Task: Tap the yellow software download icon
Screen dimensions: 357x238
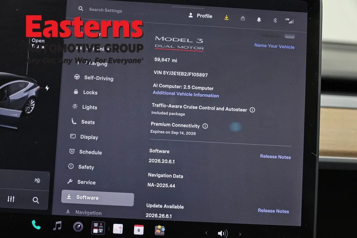Action: click(226, 17)
